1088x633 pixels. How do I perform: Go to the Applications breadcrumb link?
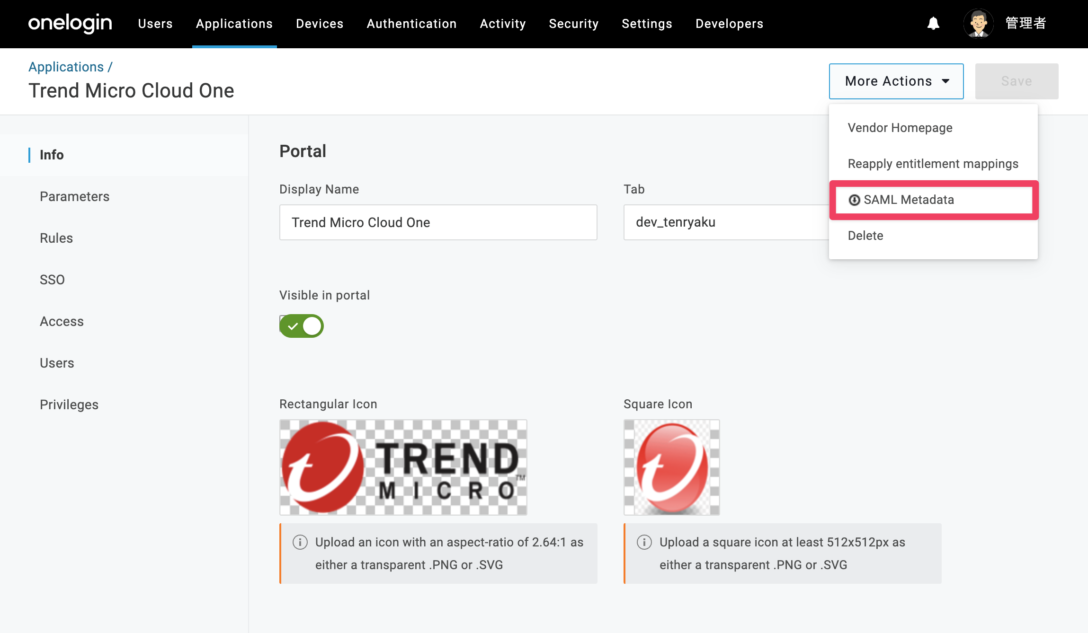[66, 67]
